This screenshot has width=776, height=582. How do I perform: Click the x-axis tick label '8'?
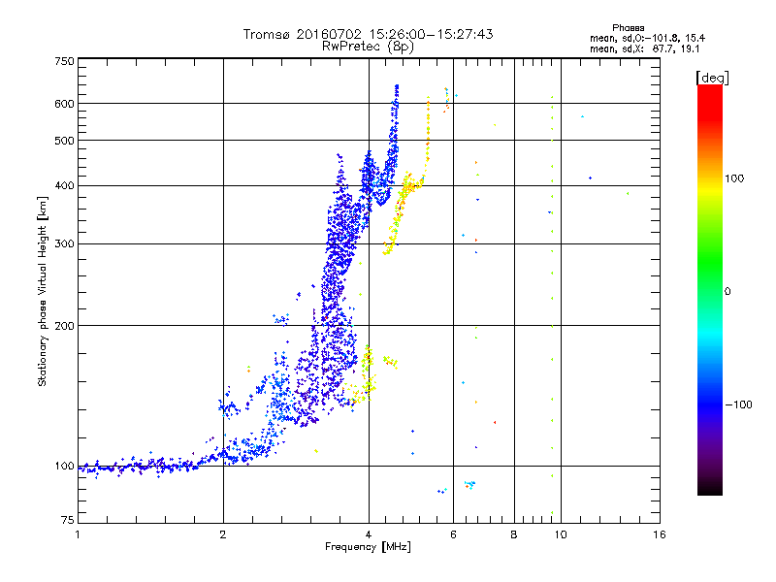pos(514,534)
